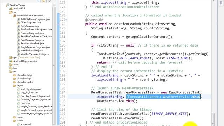Select ReadLocationTask.java file
This screenshot has width=224, height=126.
pyautogui.click(x=33, y=43)
